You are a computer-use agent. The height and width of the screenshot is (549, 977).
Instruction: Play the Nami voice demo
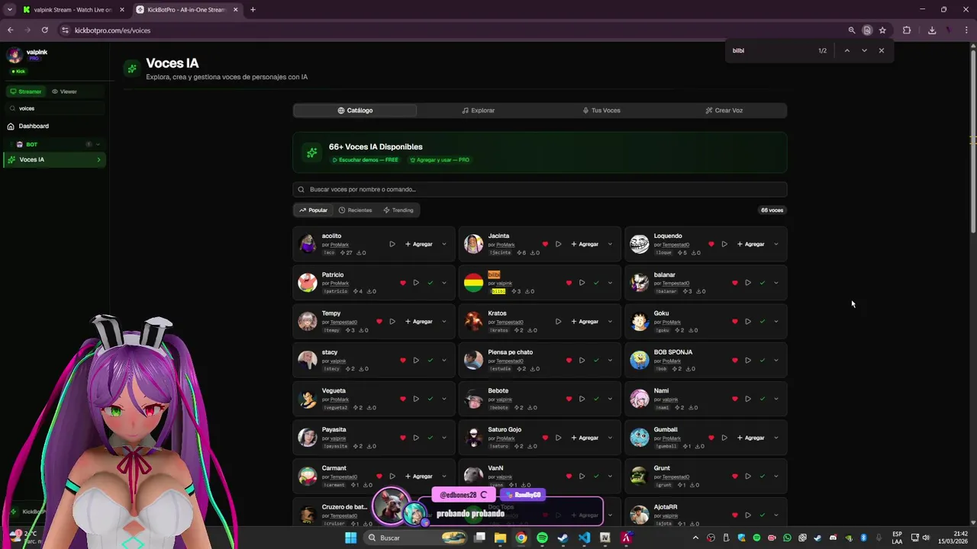[x=748, y=399]
